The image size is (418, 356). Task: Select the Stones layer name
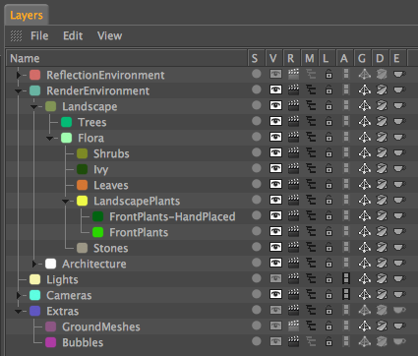click(111, 248)
